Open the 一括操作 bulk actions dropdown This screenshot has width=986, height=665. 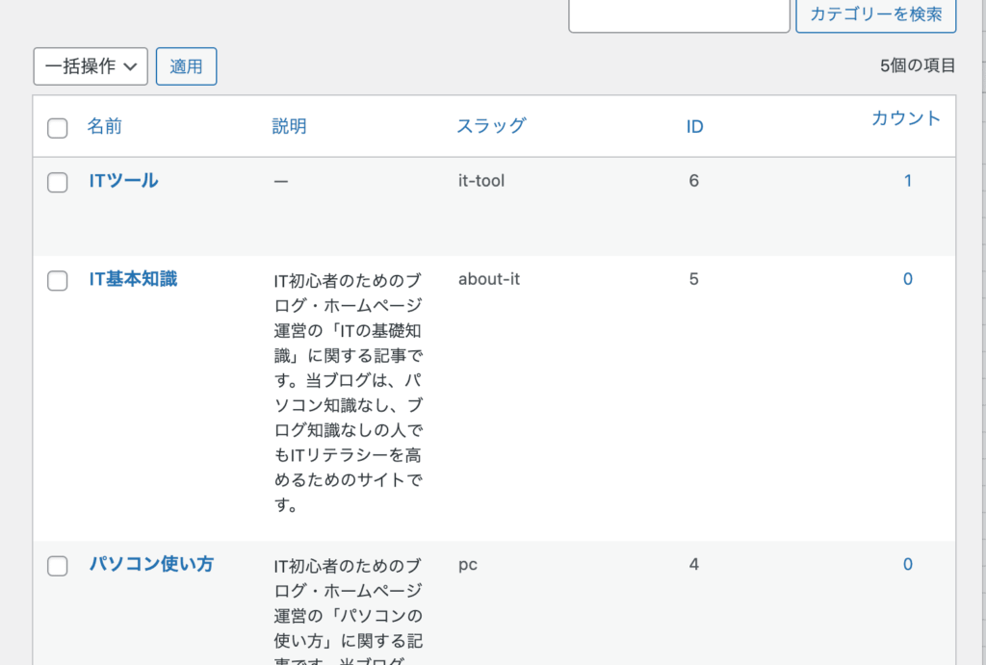click(91, 66)
